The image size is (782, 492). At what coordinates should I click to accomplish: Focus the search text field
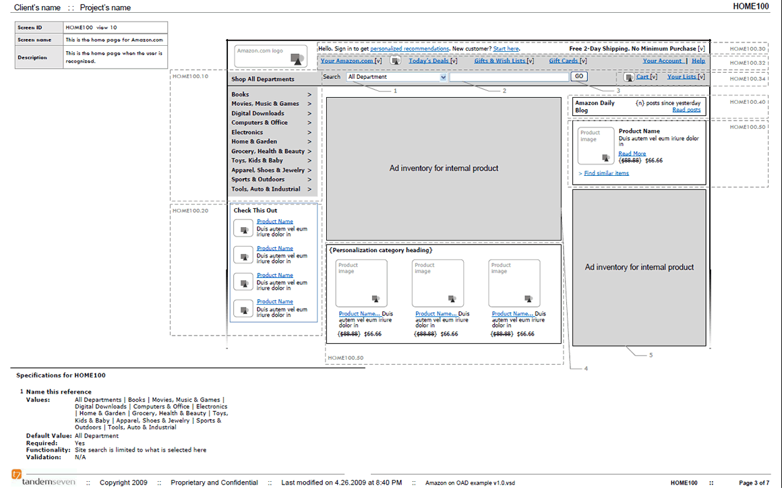509,77
